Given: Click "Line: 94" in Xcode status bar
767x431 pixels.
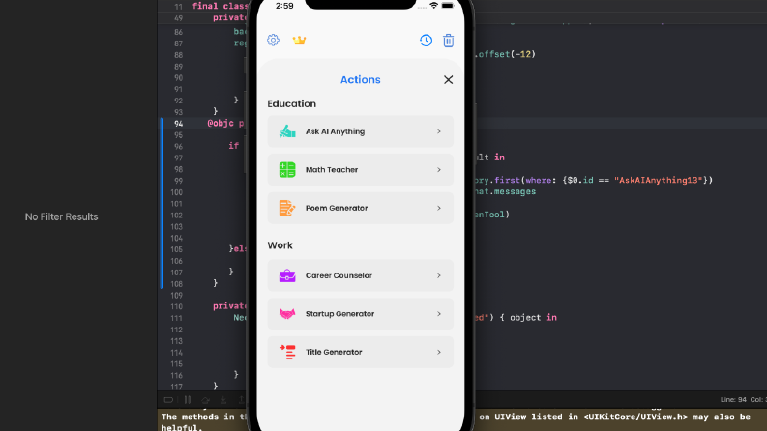Looking at the screenshot, I should [733, 400].
